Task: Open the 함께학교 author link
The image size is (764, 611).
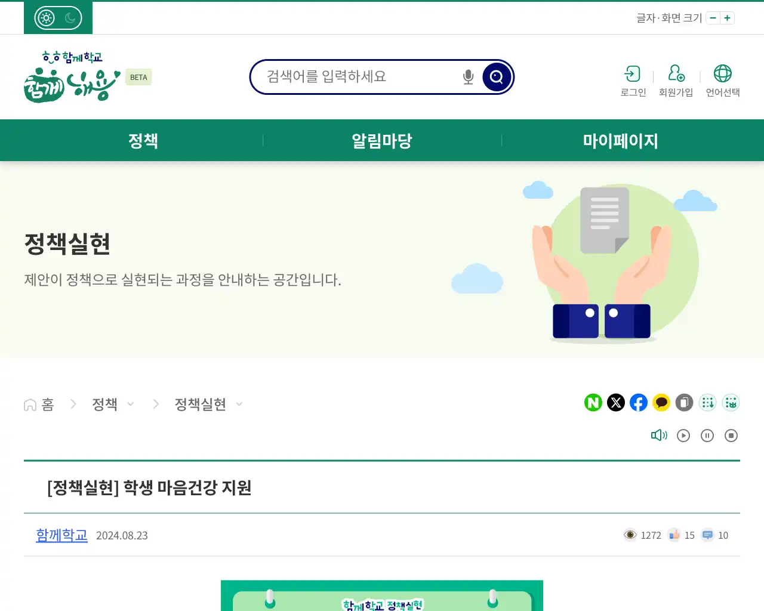Action: [x=61, y=535]
